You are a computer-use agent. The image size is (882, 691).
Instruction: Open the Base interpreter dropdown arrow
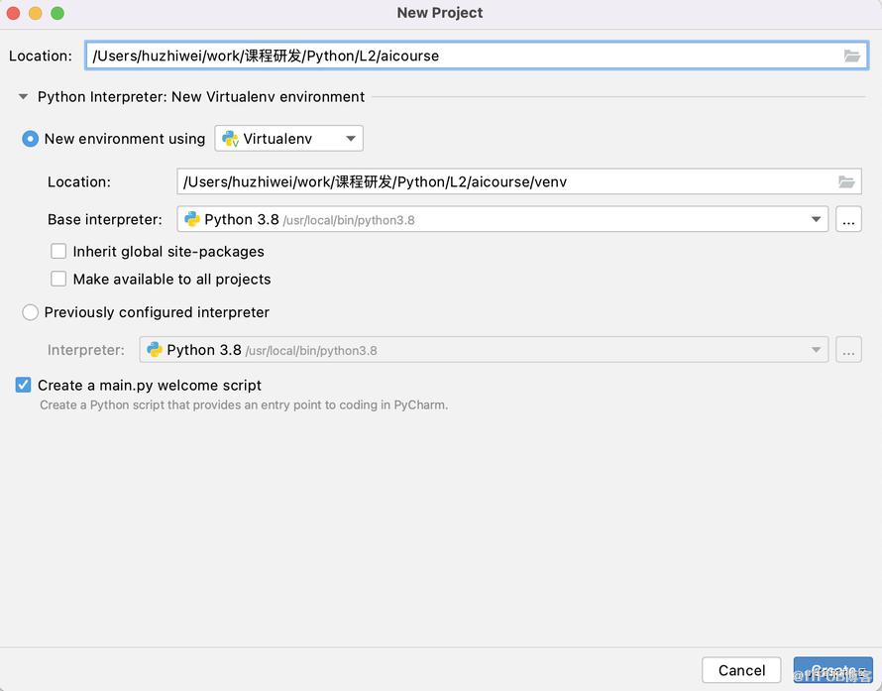tap(816, 219)
